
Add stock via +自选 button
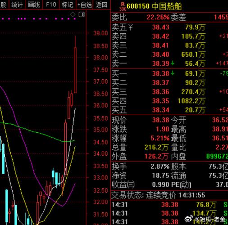tap(85, 4)
